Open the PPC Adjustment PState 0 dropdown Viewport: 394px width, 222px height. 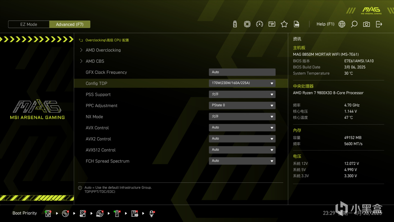coord(242,106)
